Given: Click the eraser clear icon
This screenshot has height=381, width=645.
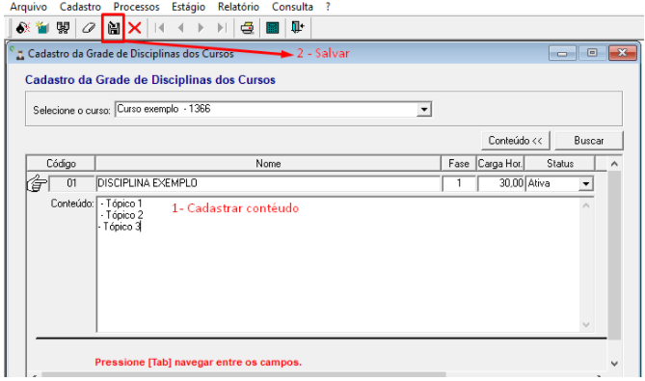Looking at the screenshot, I should pos(89,28).
